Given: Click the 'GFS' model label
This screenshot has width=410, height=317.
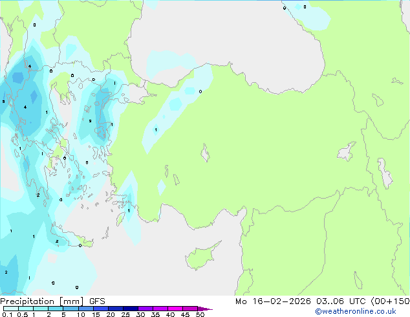Looking at the screenshot, I should click(97, 301).
